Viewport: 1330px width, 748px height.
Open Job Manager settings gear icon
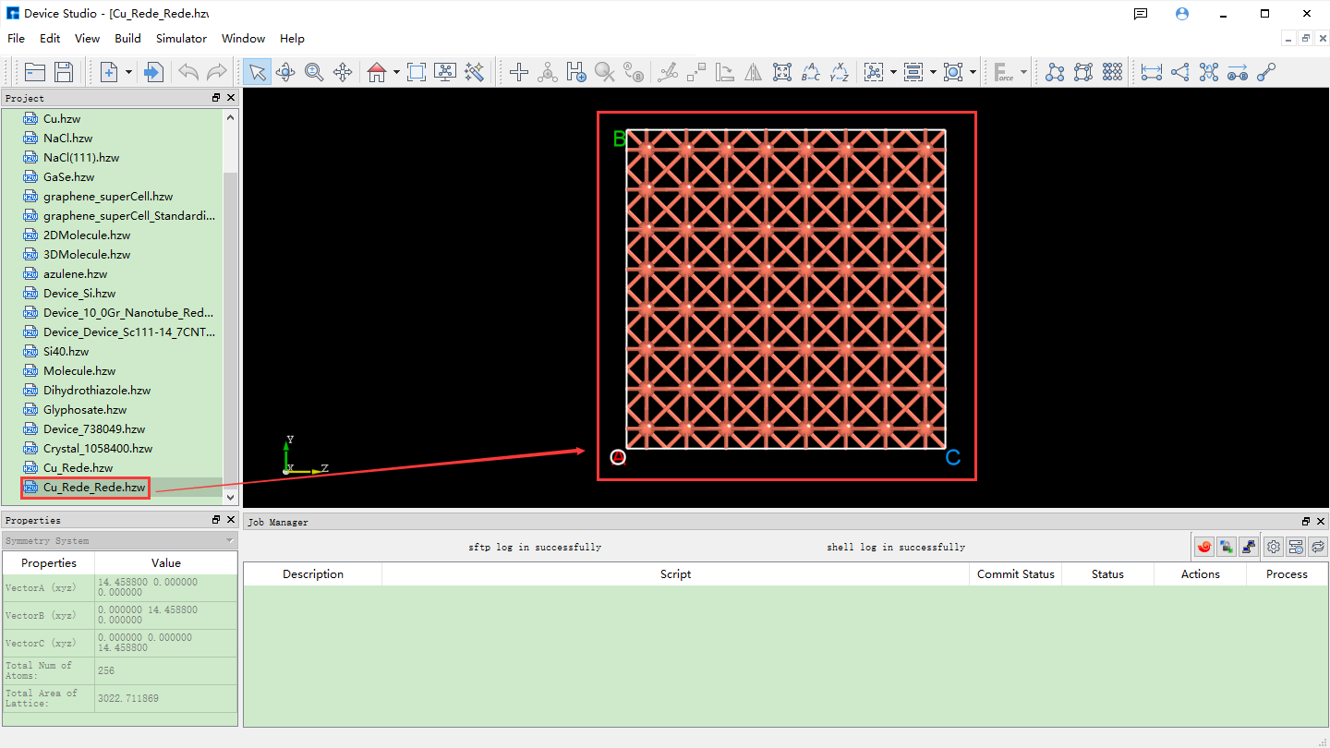(x=1274, y=547)
